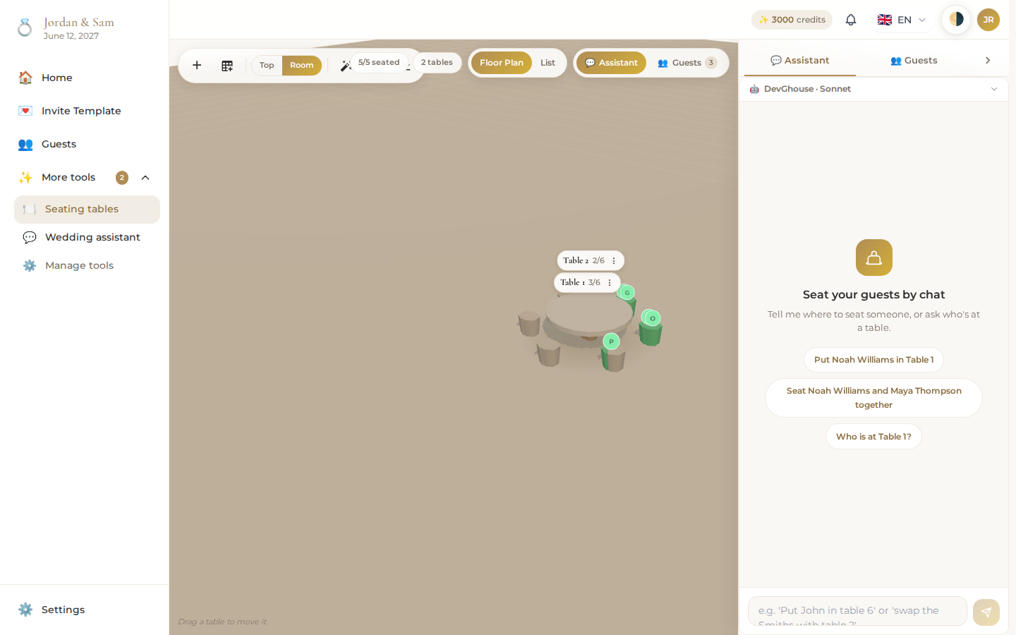
Task: Toggle the Guests panel button in toolbar
Action: (x=687, y=63)
